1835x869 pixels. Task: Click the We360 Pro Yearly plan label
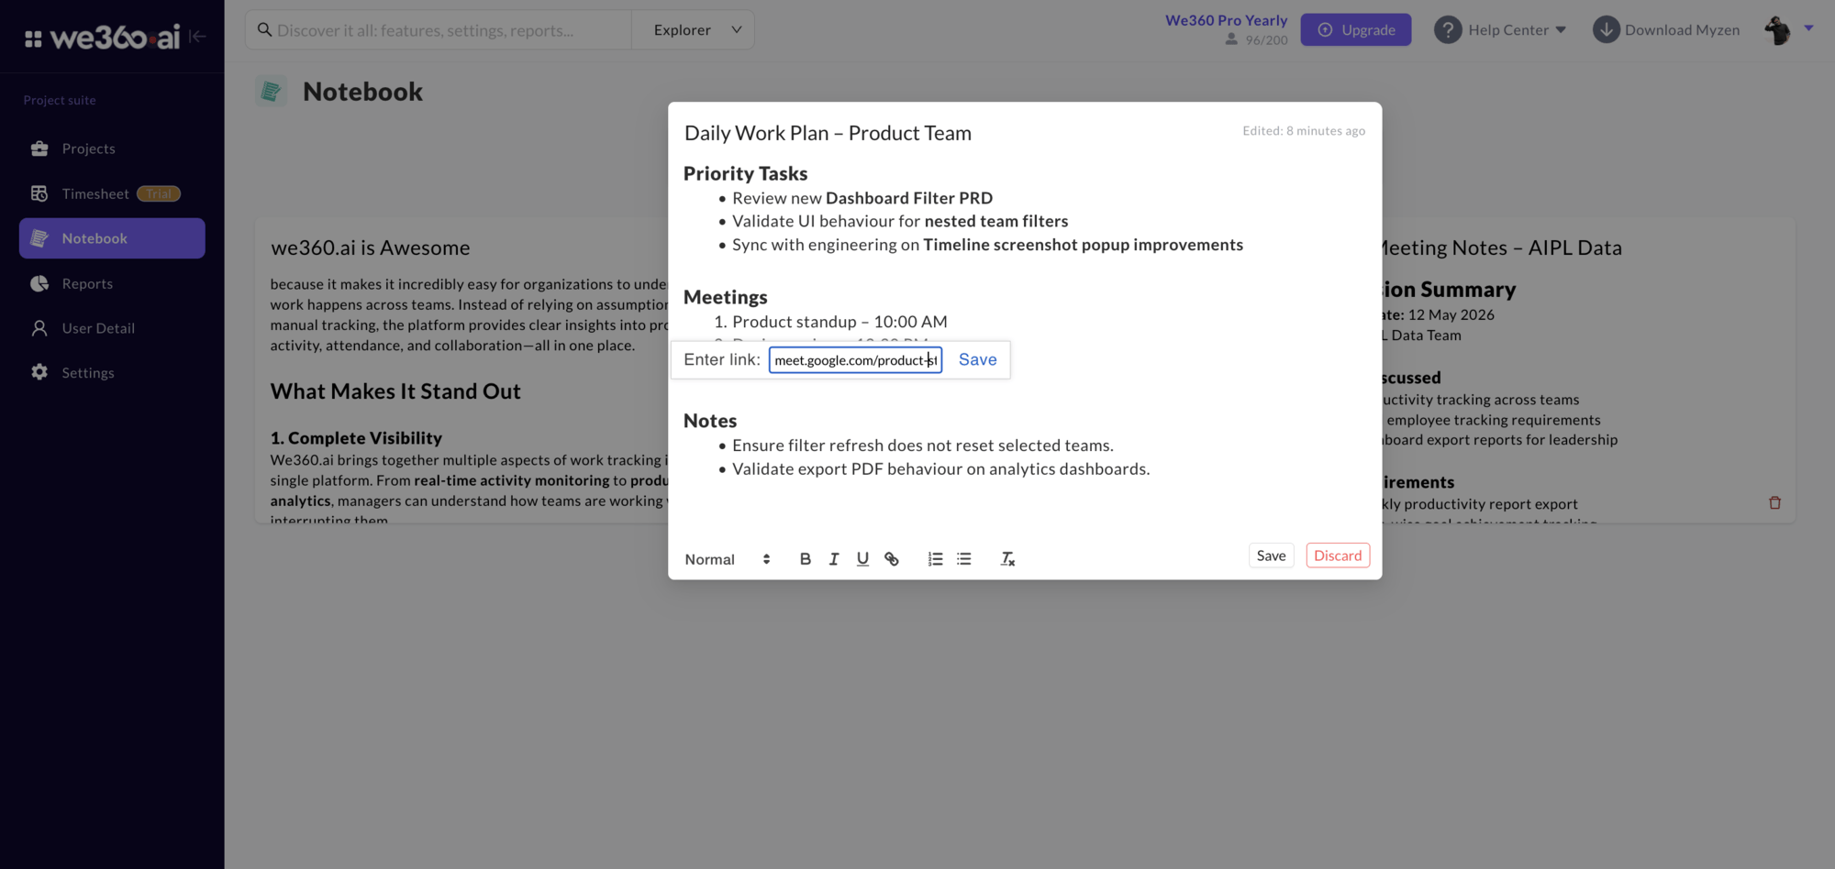(x=1226, y=20)
